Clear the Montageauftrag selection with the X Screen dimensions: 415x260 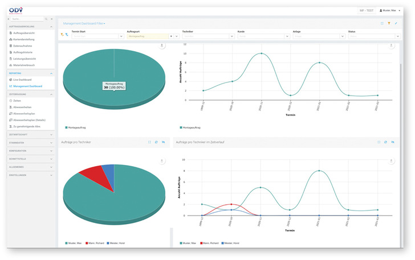[172, 36]
